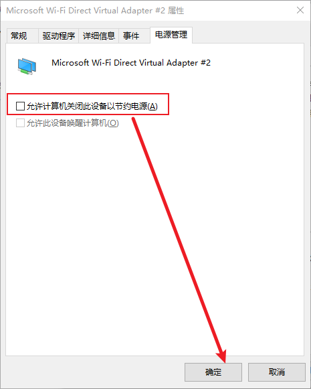
Task: Click the 属性 word in the window title
Action: (176, 11)
